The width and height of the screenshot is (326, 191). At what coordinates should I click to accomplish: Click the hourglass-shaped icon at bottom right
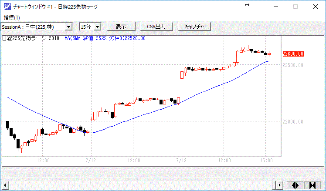click(x=312, y=185)
